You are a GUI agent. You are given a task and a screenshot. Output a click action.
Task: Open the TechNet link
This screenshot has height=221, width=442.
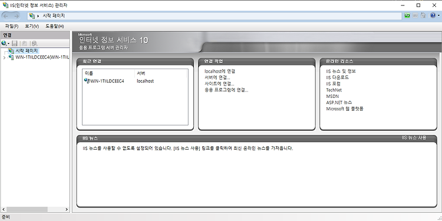pyautogui.click(x=334, y=90)
